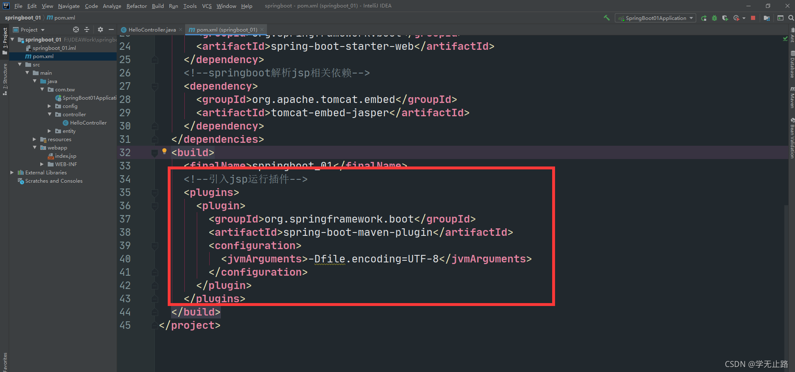
Task: Stop the running application with the red square
Action: pos(753,18)
